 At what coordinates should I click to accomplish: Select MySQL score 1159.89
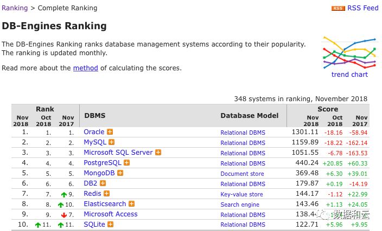[x=305, y=142]
